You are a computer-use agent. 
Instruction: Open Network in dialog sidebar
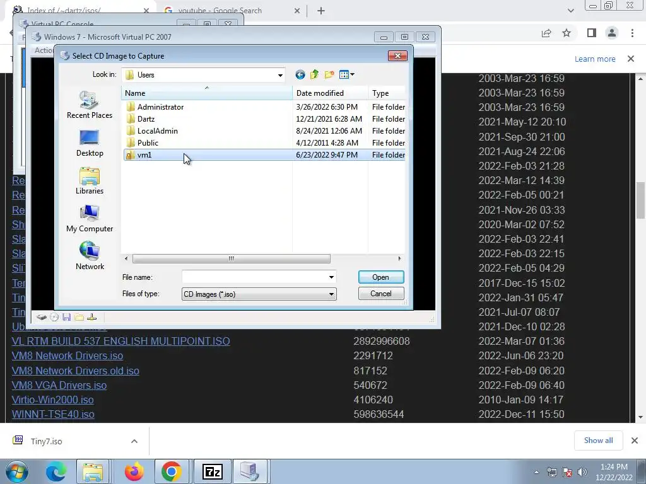90,256
